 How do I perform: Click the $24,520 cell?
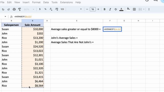pyautogui.click(x=33, y=47)
